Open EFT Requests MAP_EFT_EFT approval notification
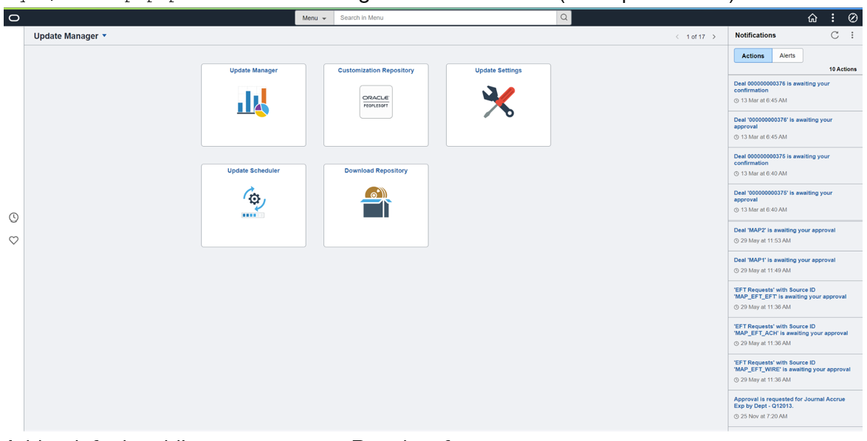 [790, 293]
